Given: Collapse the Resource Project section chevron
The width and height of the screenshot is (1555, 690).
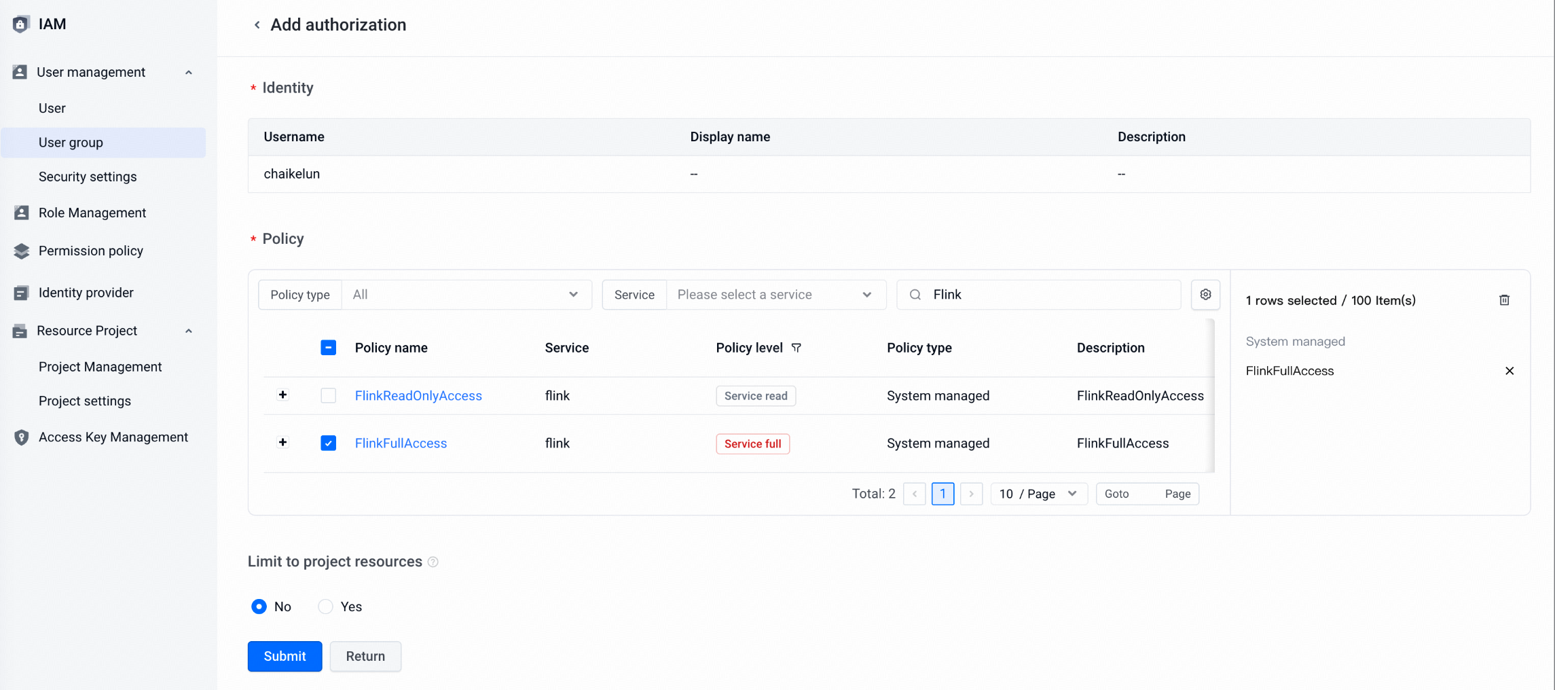Looking at the screenshot, I should click(x=189, y=331).
